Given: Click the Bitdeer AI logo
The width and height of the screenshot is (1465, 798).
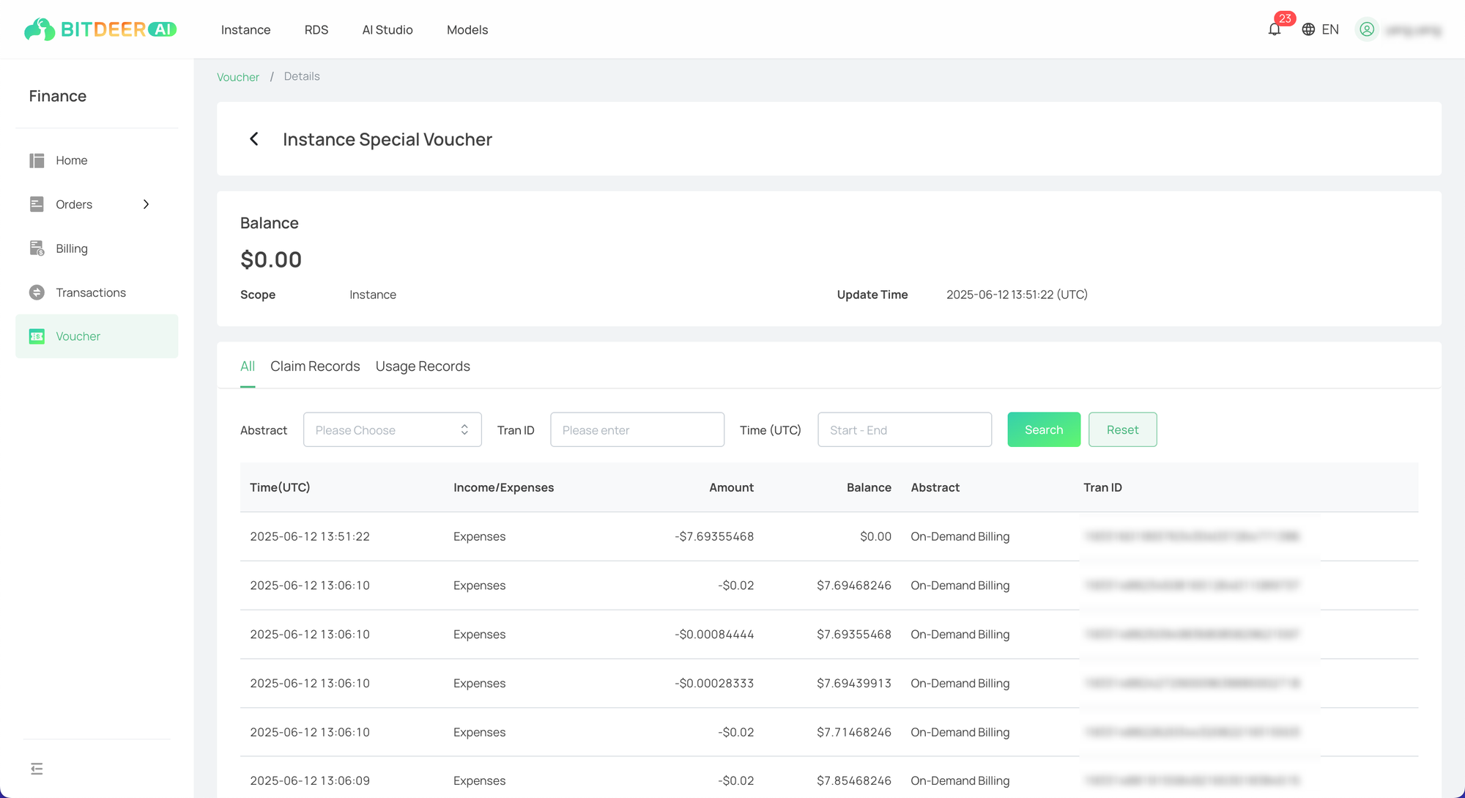Looking at the screenshot, I should pyautogui.click(x=100, y=29).
